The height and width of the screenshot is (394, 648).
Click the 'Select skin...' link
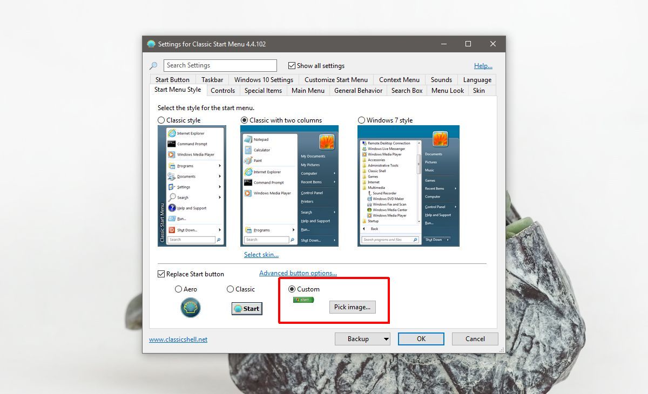tap(261, 254)
